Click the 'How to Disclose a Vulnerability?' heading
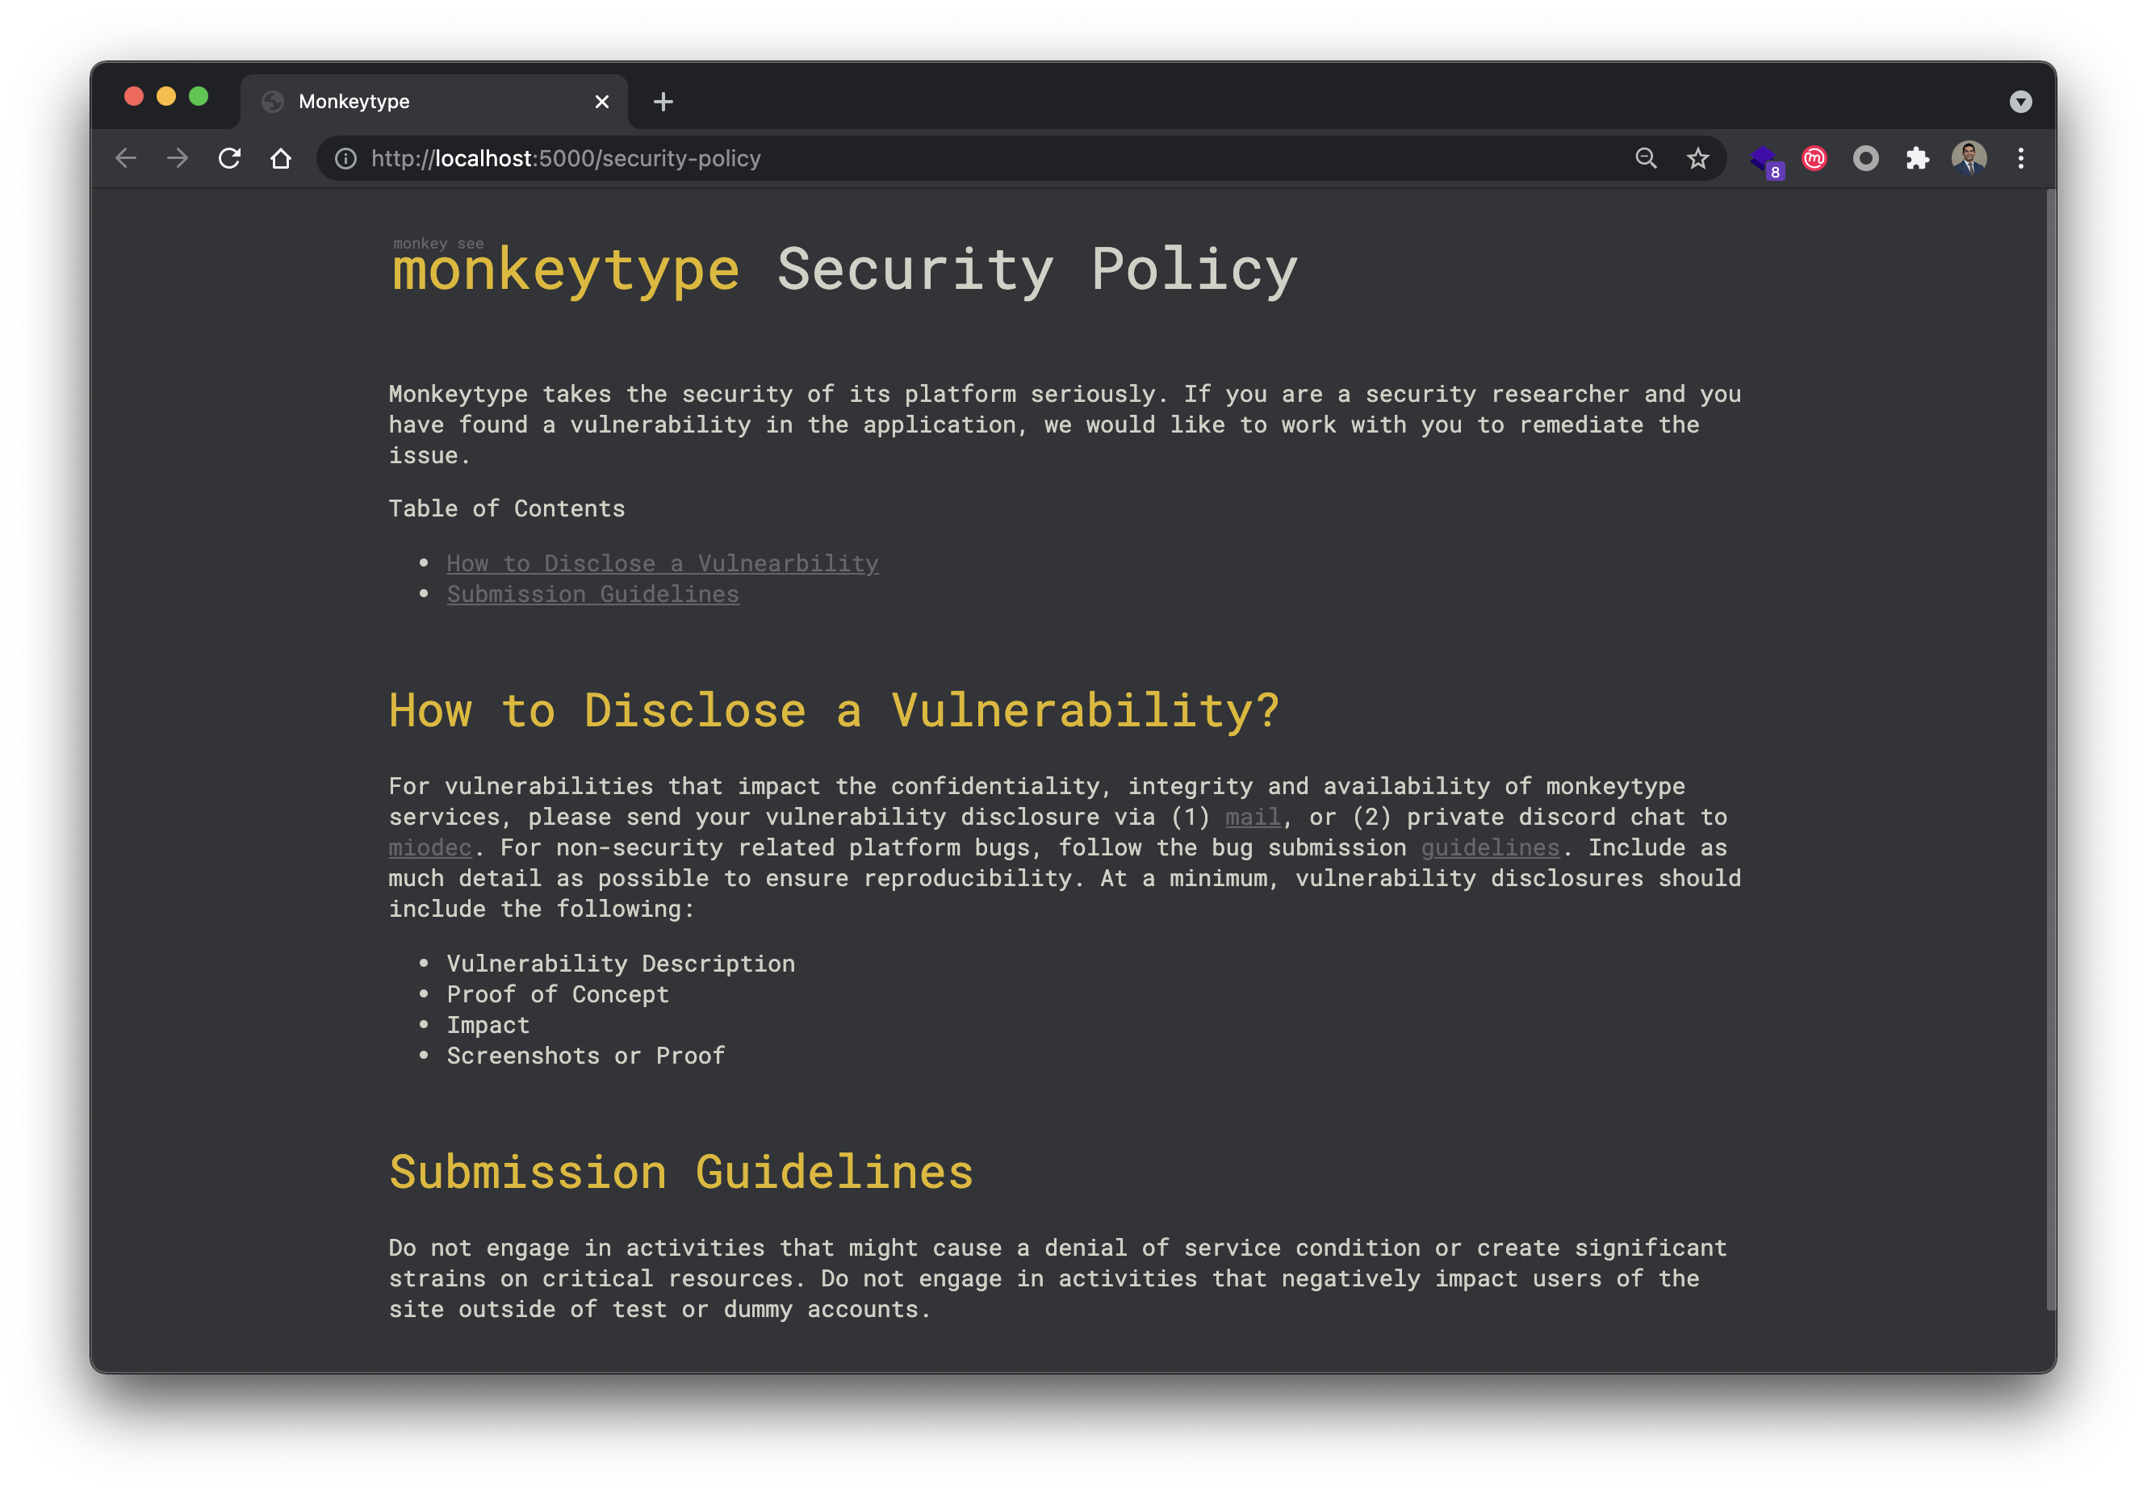This screenshot has width=2147, height=1493. tap(834, 710)
